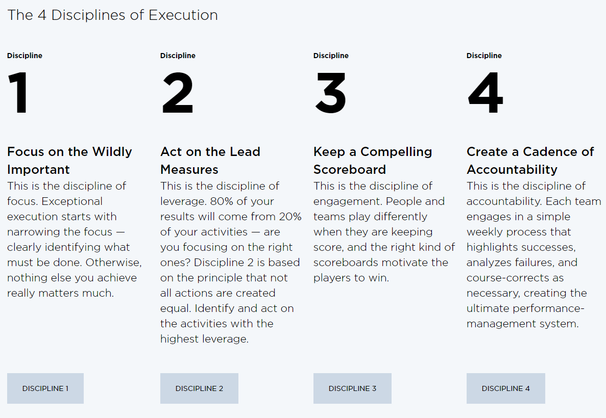The width and height of the screenshot is (606, 418).
Task: Click the Discipline label above number 1
Action: (x=25, y=56)
